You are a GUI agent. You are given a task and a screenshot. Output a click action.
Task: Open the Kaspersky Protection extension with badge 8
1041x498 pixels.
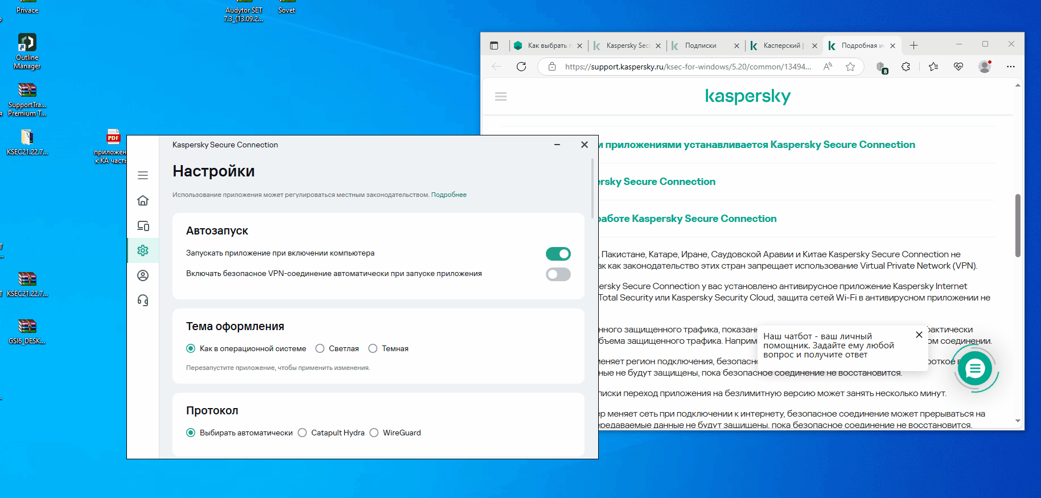[x=882, y=67]
